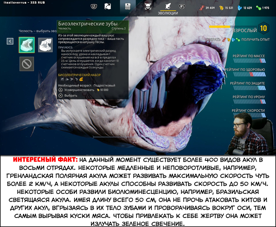This screenshot has width=276, height=227.
Task: Open the skull hunters tab icon
Action: [148, 6]
